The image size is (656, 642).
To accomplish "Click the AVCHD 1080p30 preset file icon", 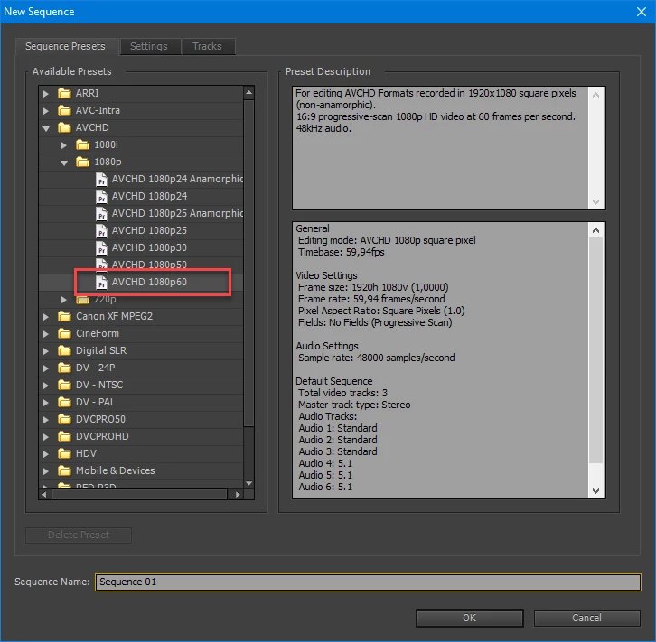I will 101,247.
